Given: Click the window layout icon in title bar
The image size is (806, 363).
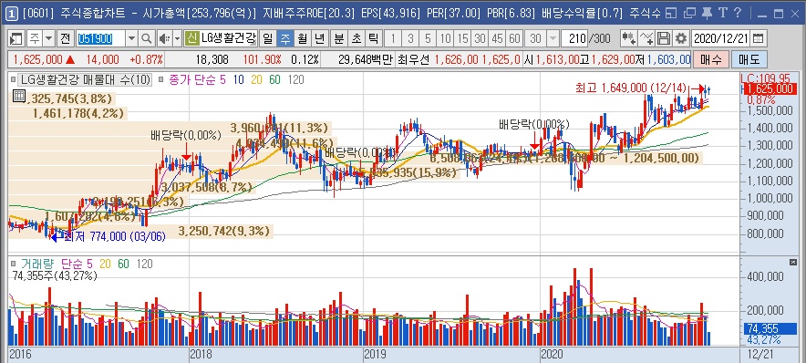Looking at the screenshot, I should pyautogui.click(x=670, y=13).
